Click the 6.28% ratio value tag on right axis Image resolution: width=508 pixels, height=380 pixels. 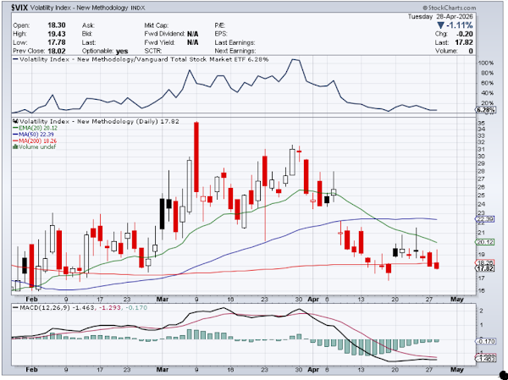tap(486, 110)
